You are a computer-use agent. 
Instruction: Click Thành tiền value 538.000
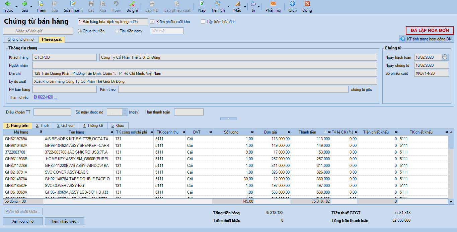[x=323, y=192]
